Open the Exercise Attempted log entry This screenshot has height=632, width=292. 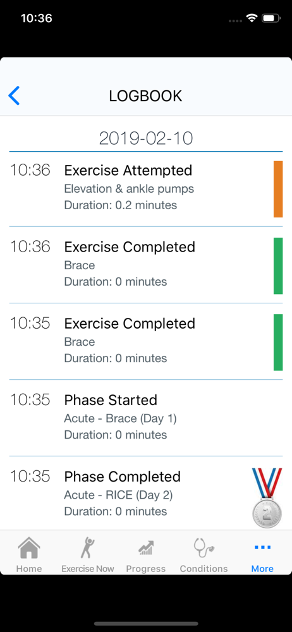click(x=146, y=188)
